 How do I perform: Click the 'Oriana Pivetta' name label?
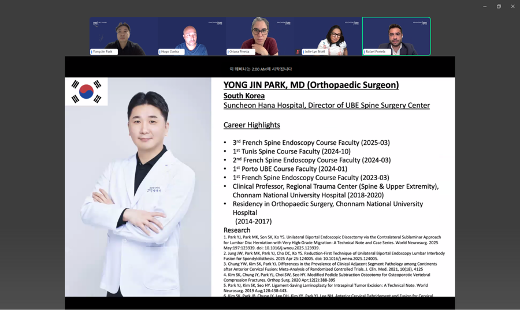point(240,52)
